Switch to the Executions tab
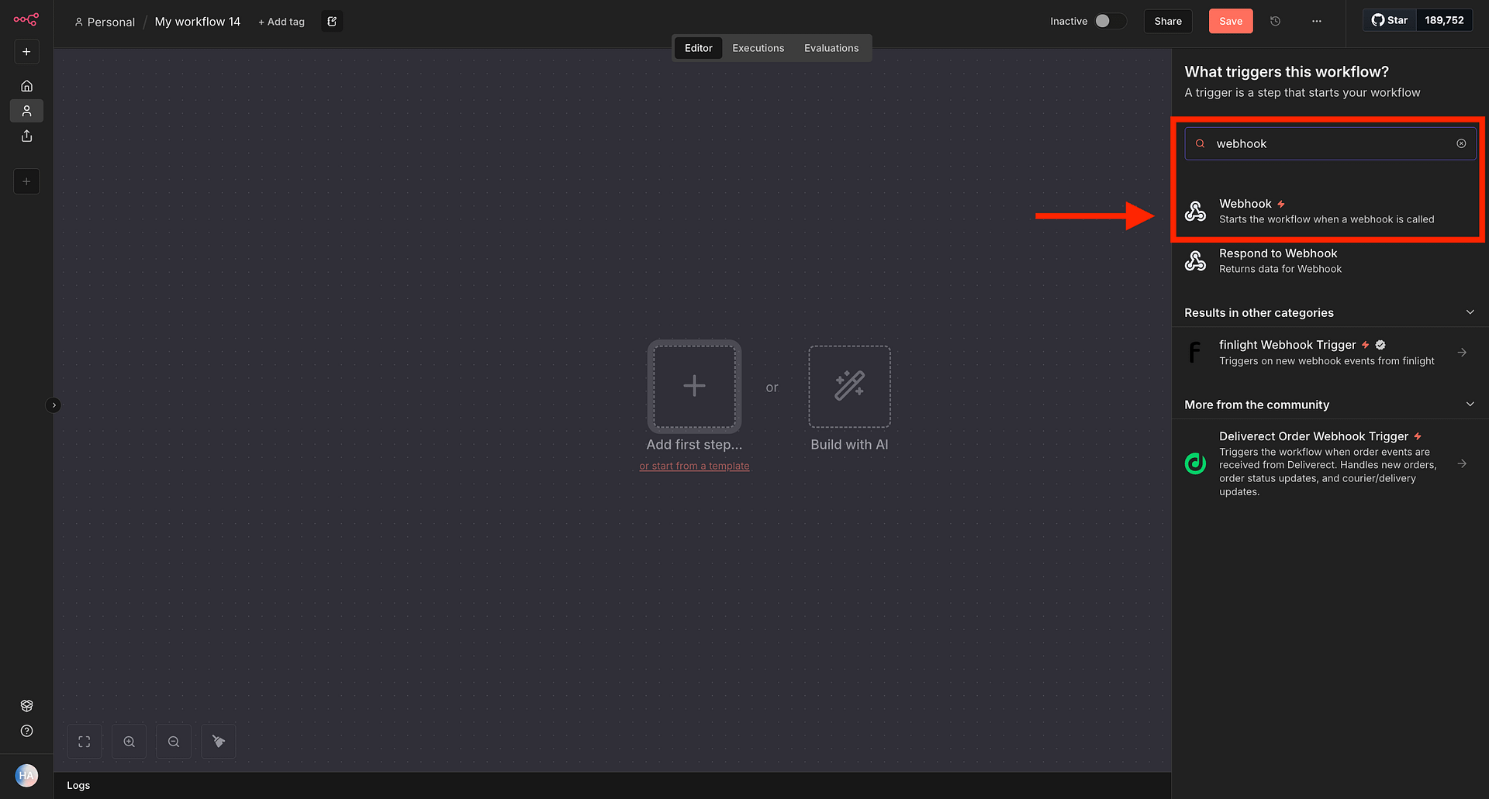The width and height of the screenshot is (1489, 799). (758, 48)
